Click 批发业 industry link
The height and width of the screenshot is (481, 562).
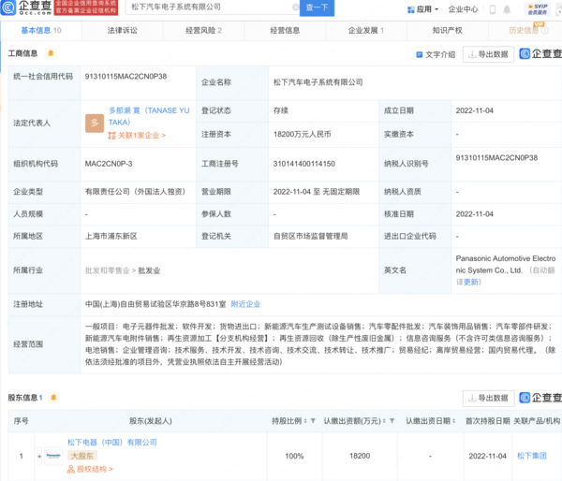[x=149, y=270]
